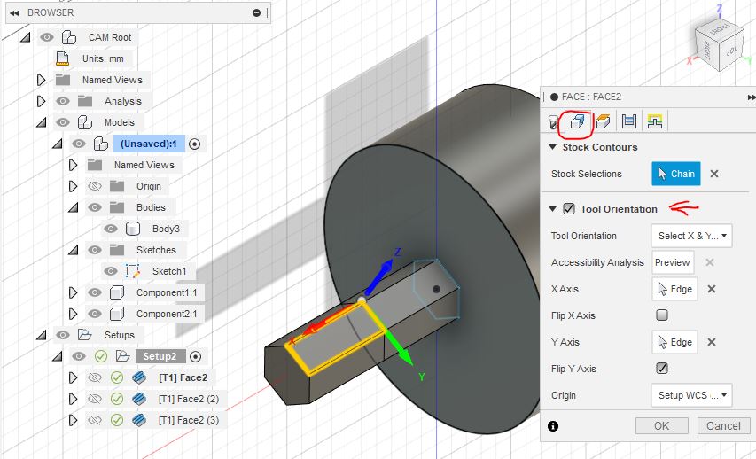Expand the Component1:1 tree node
This screenshot has height=459, width=756.
click(x=74, y=292)
